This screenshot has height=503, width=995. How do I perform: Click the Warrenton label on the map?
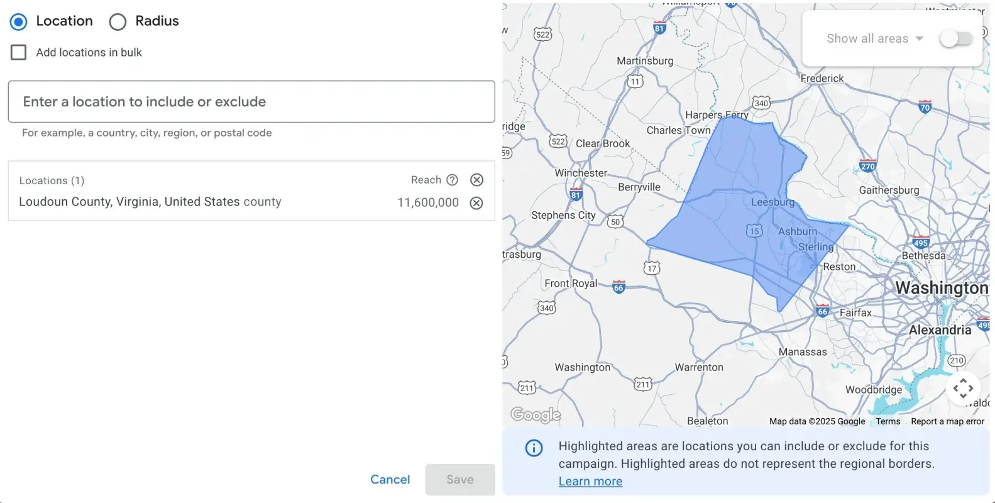699,367
